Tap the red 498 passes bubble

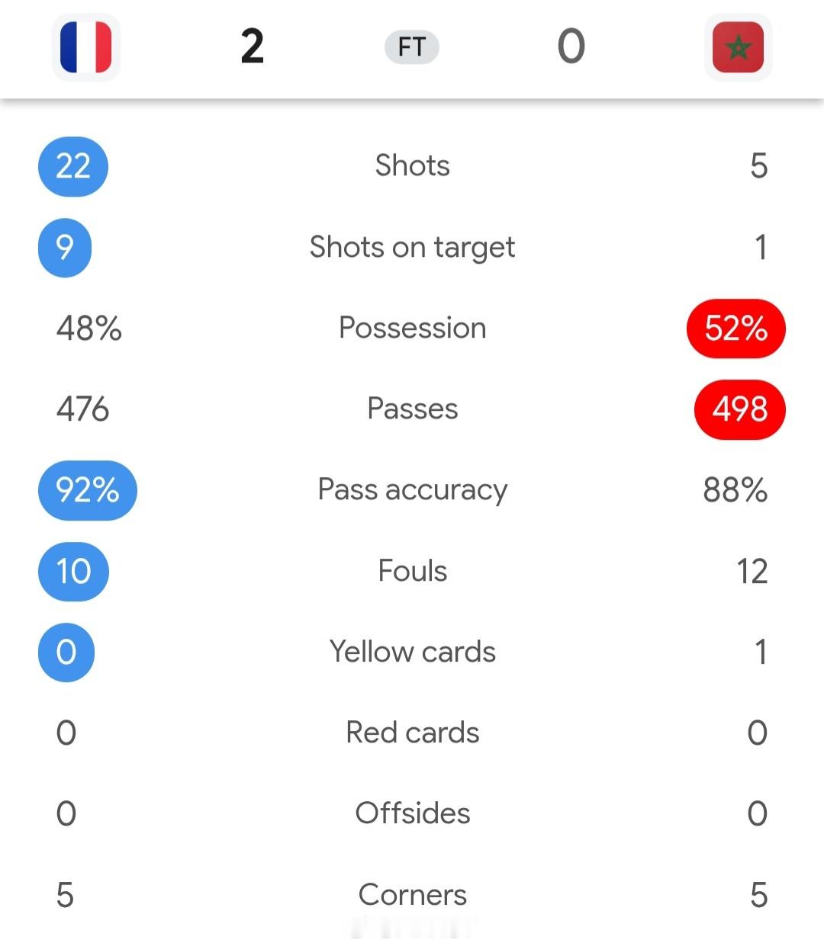(740, 409)
